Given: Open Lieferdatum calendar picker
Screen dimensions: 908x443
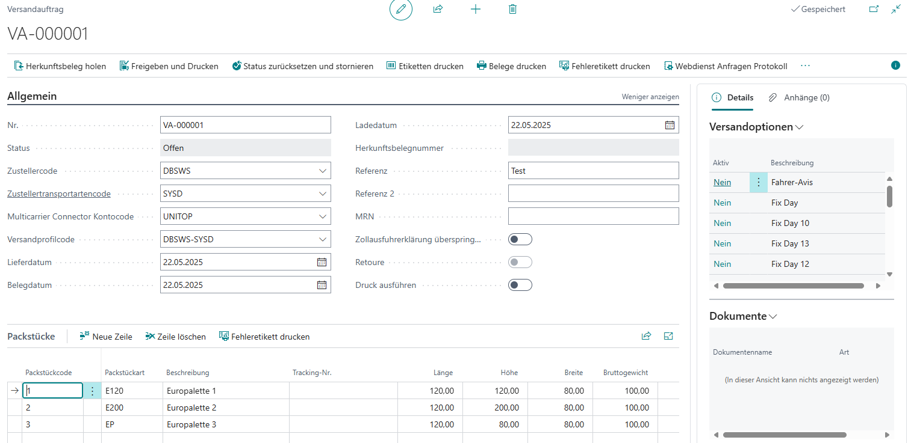Looking at the screenshot, I should click(x=322, y=262).
